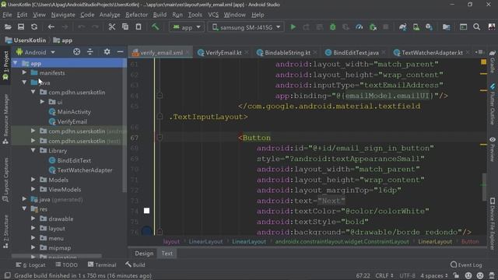Open Project panel settings gear
The image size is (498, 280).
(x=107, y=52)
